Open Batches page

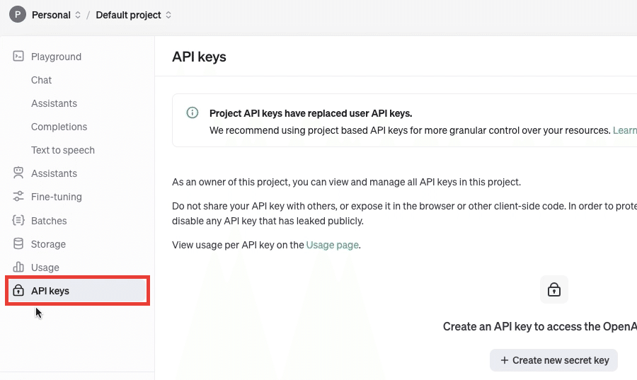click(x=49, y=221)
